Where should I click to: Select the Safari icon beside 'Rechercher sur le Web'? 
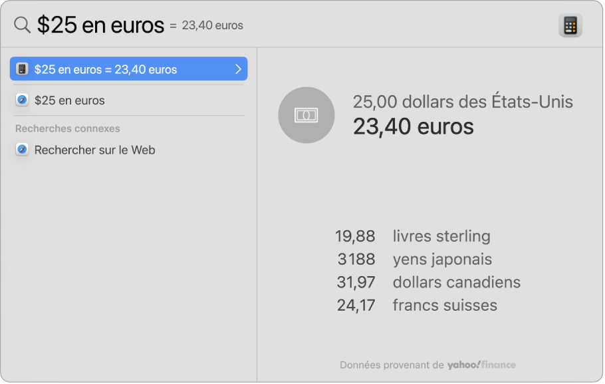pos(22,150)
